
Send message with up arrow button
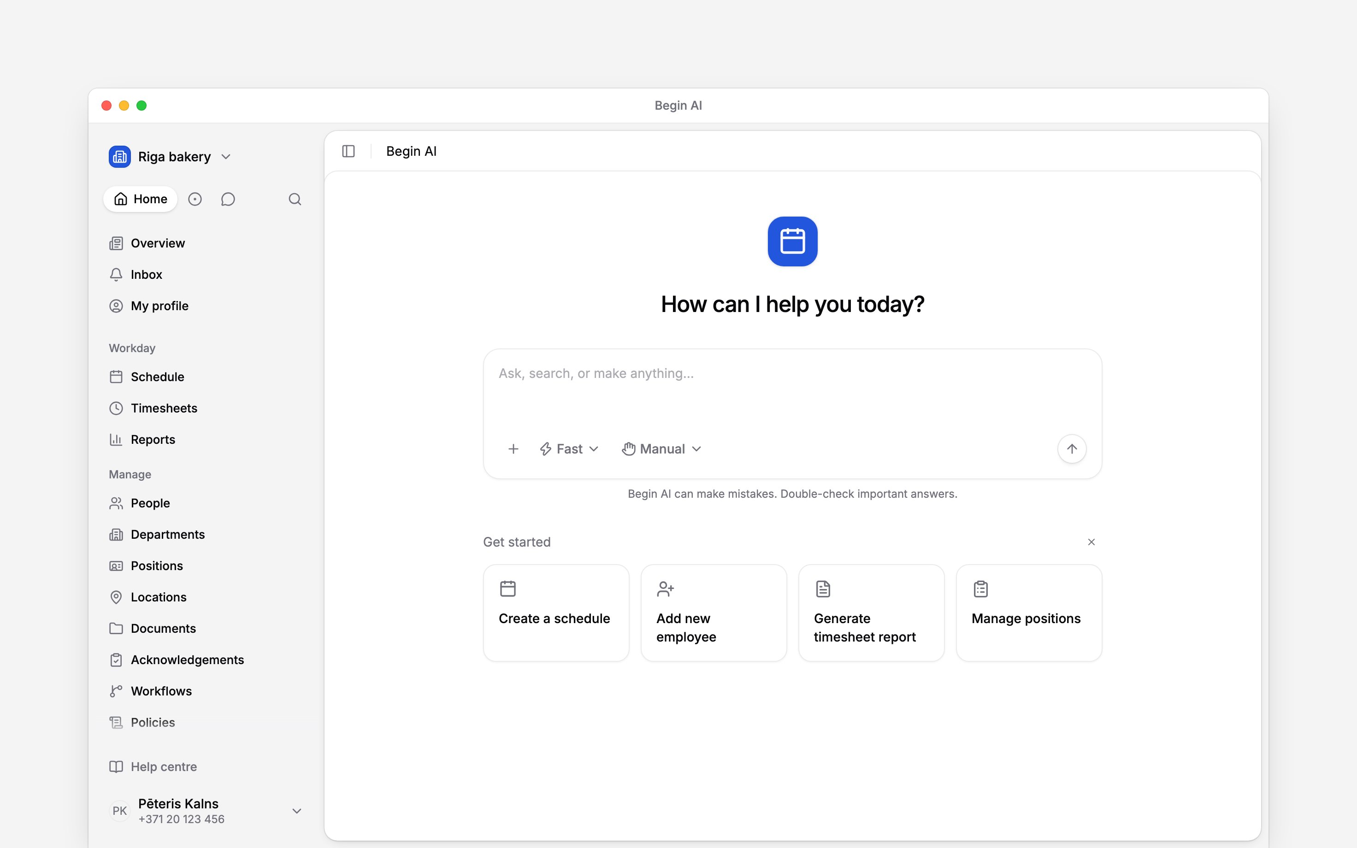point(1072,449)
